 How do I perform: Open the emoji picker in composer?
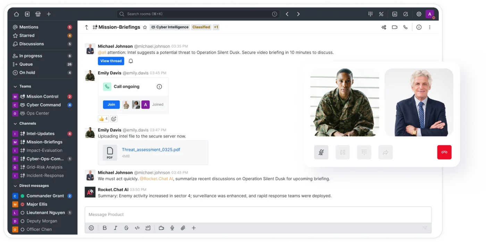tap(91, 228)
